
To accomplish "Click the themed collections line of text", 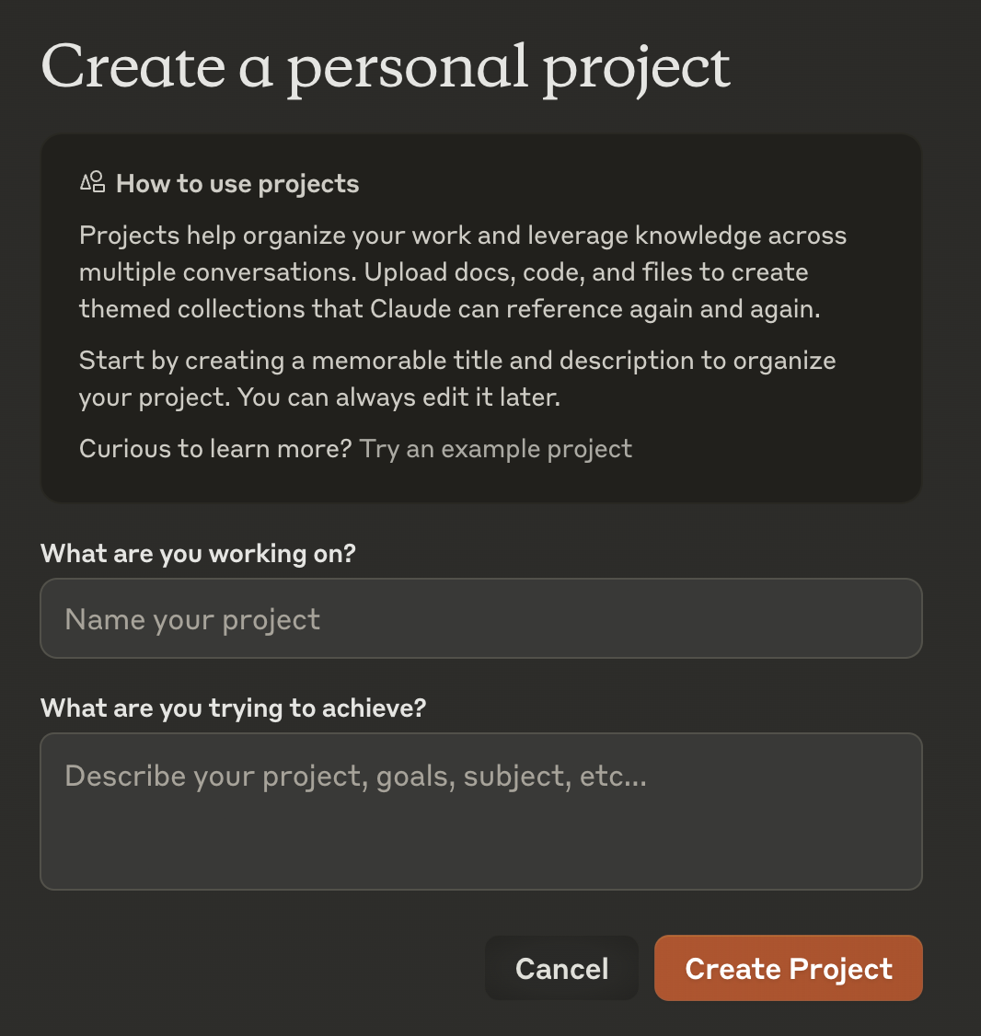I will 449,309.
